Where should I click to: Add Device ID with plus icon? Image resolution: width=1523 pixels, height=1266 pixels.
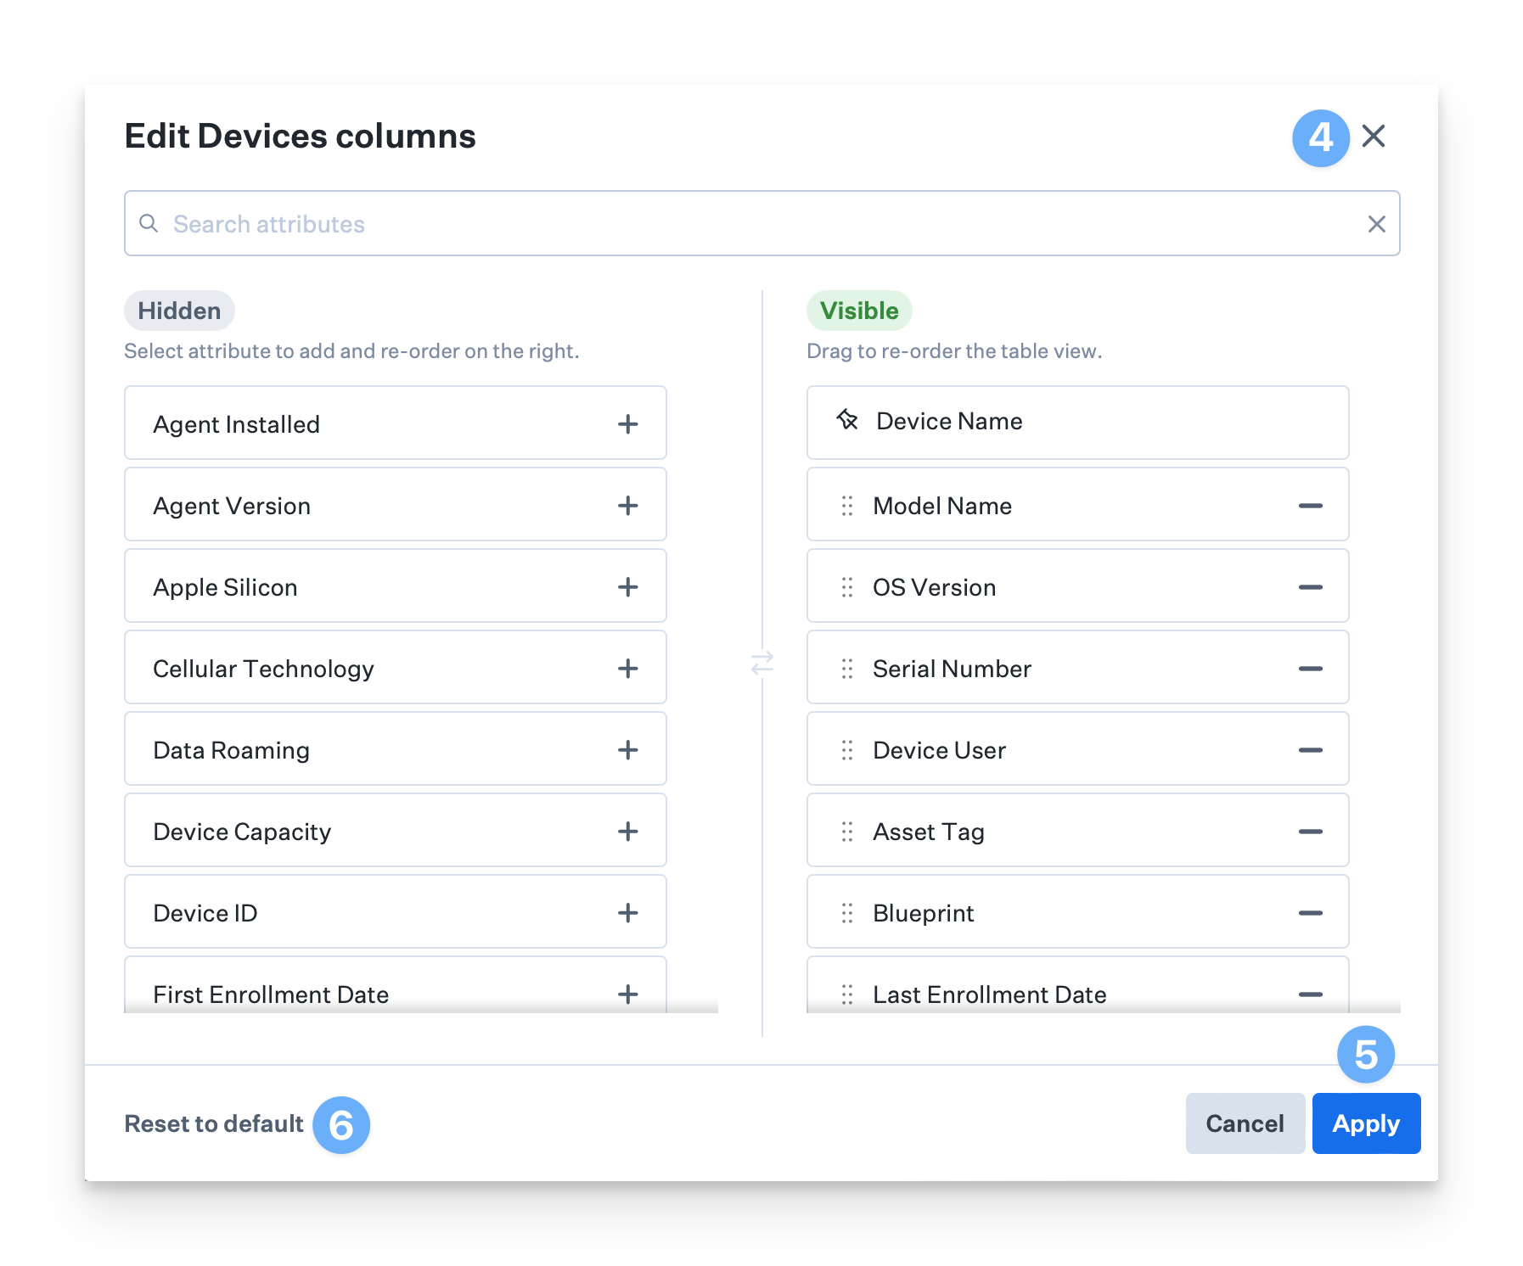[x=627, y=912]
